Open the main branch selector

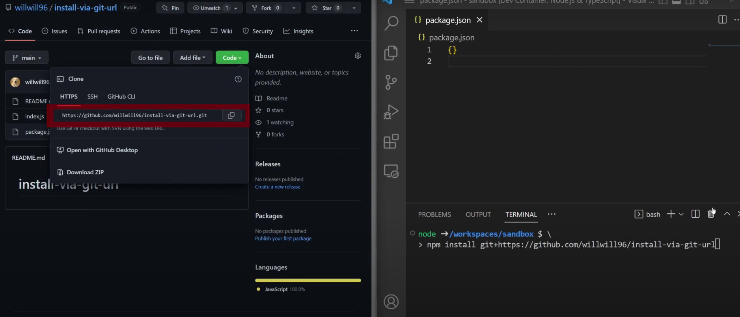coord(27,58)
